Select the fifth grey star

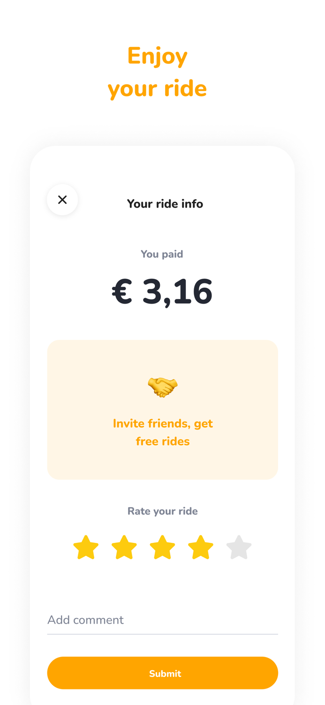pos(239,547)
